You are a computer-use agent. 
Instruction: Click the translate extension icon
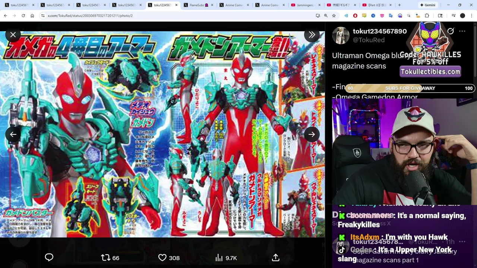pos(391,16)
